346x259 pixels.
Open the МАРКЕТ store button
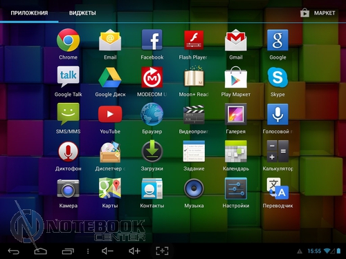point(318,13)
